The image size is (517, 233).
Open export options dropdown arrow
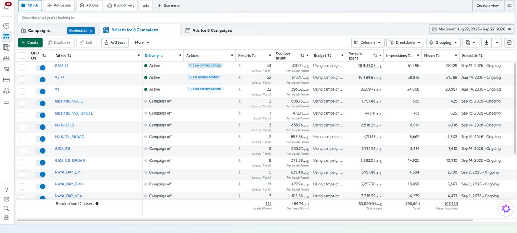click(x=498, y=42)
